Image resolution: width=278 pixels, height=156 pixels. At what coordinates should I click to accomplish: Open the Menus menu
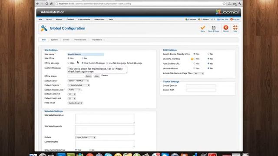coord(59,19)
